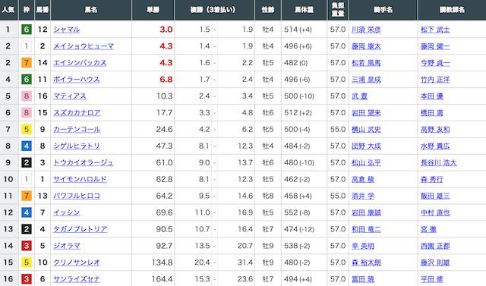Open jockey 武 豊 profile
Screen dimensions: 486x286
pyautogui.click(x=359, y=96)
